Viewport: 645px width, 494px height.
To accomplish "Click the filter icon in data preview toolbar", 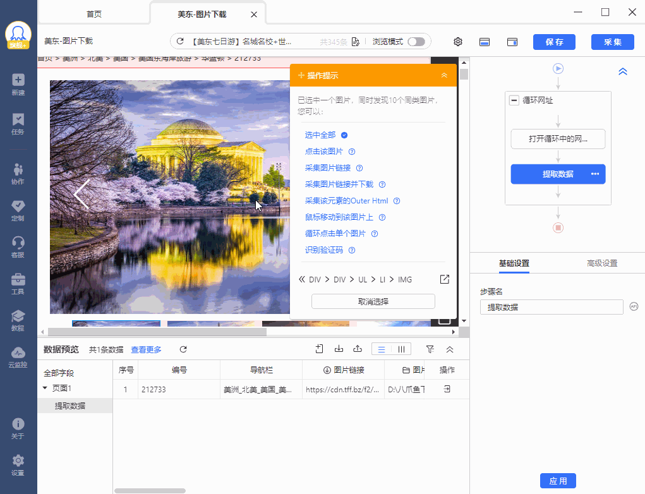I will tap(430, 349).
